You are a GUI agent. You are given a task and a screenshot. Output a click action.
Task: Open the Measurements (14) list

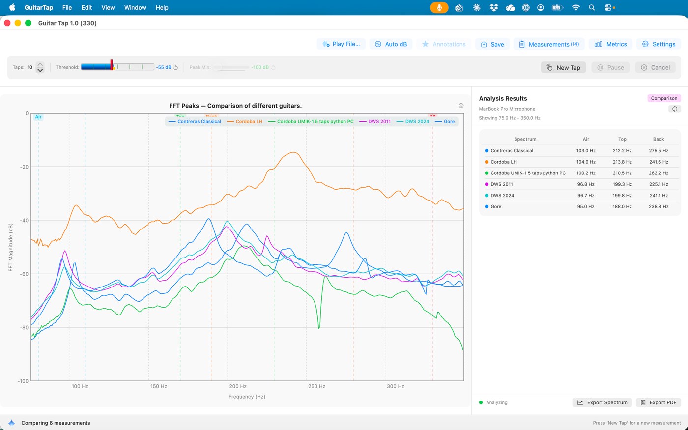549,44
